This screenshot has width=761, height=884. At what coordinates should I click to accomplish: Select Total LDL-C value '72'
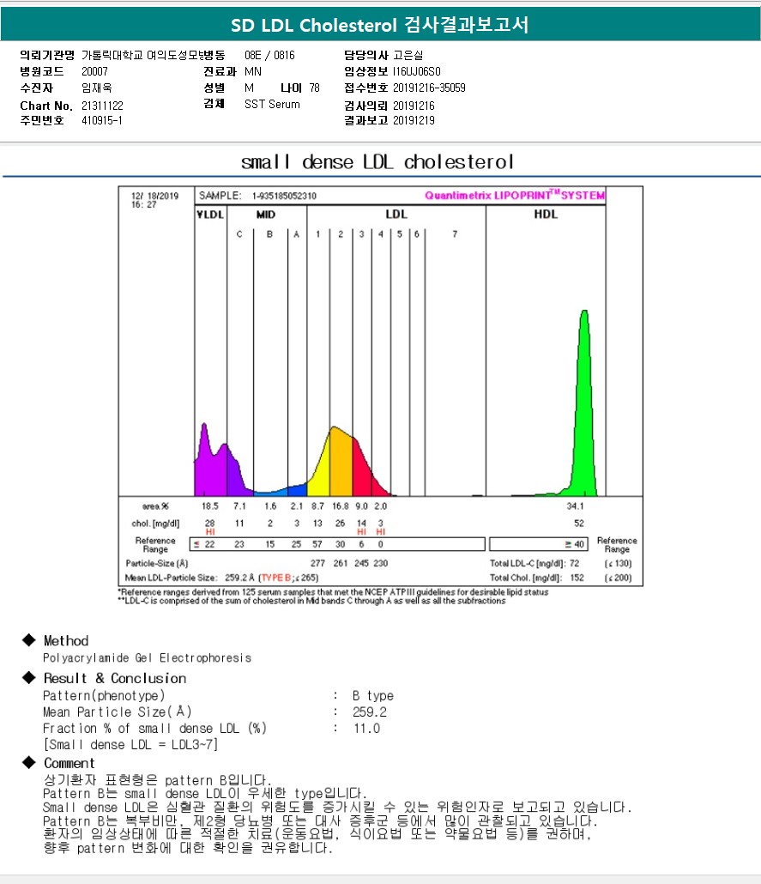(x=575, y=563)
